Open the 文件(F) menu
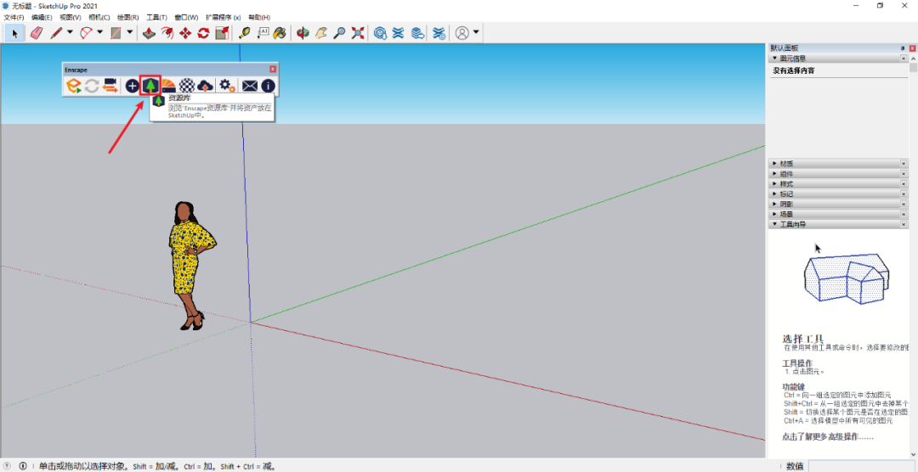The width and height of the screenshot is (918, 472). point(14,17)
